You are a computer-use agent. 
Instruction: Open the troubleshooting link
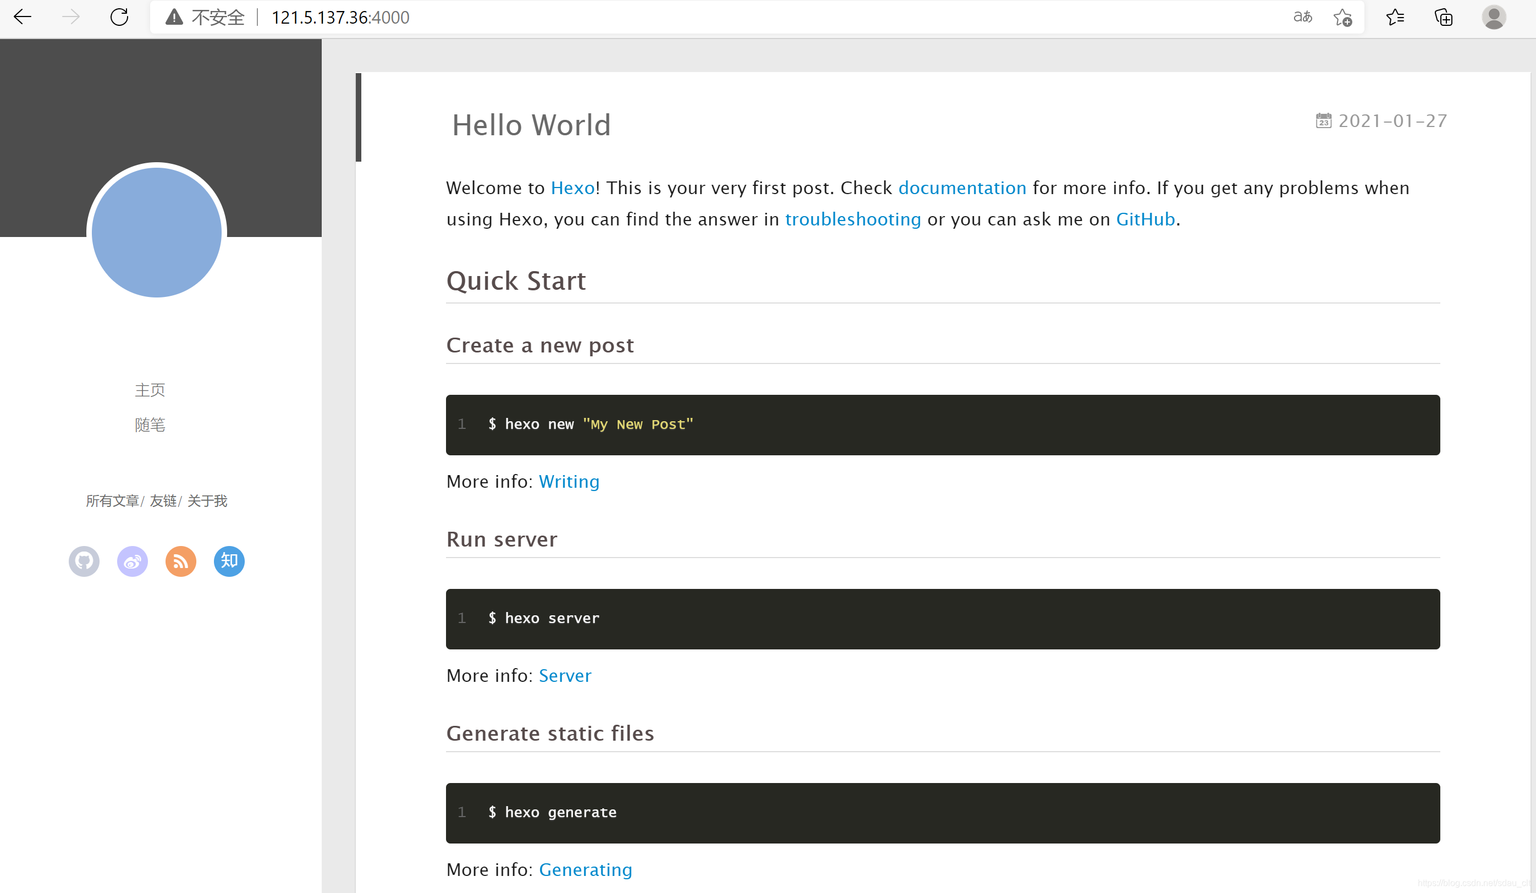click(x=853, y=219)
